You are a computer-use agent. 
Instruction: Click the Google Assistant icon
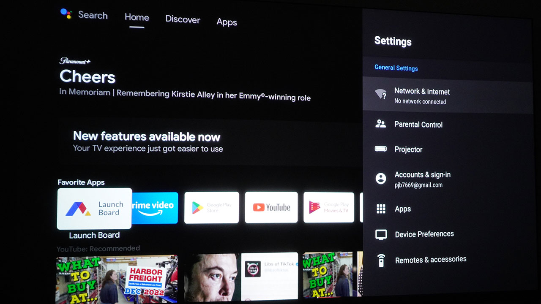coord(66,13)
